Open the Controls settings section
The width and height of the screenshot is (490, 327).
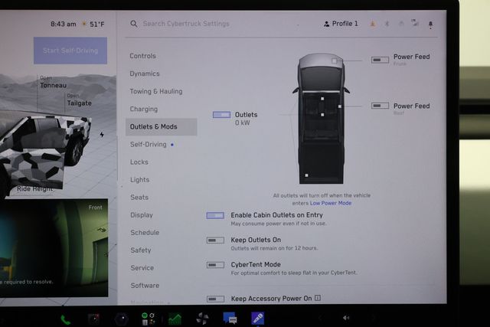click(143, 56)
